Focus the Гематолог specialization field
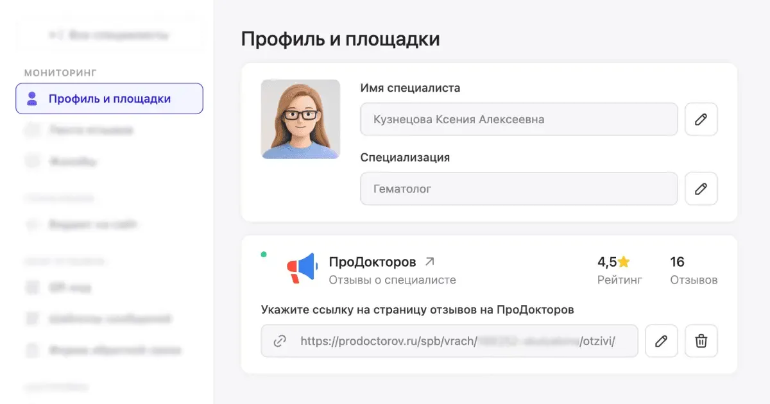The width and height of the screenshot is (770, 404). pos(519,189)
